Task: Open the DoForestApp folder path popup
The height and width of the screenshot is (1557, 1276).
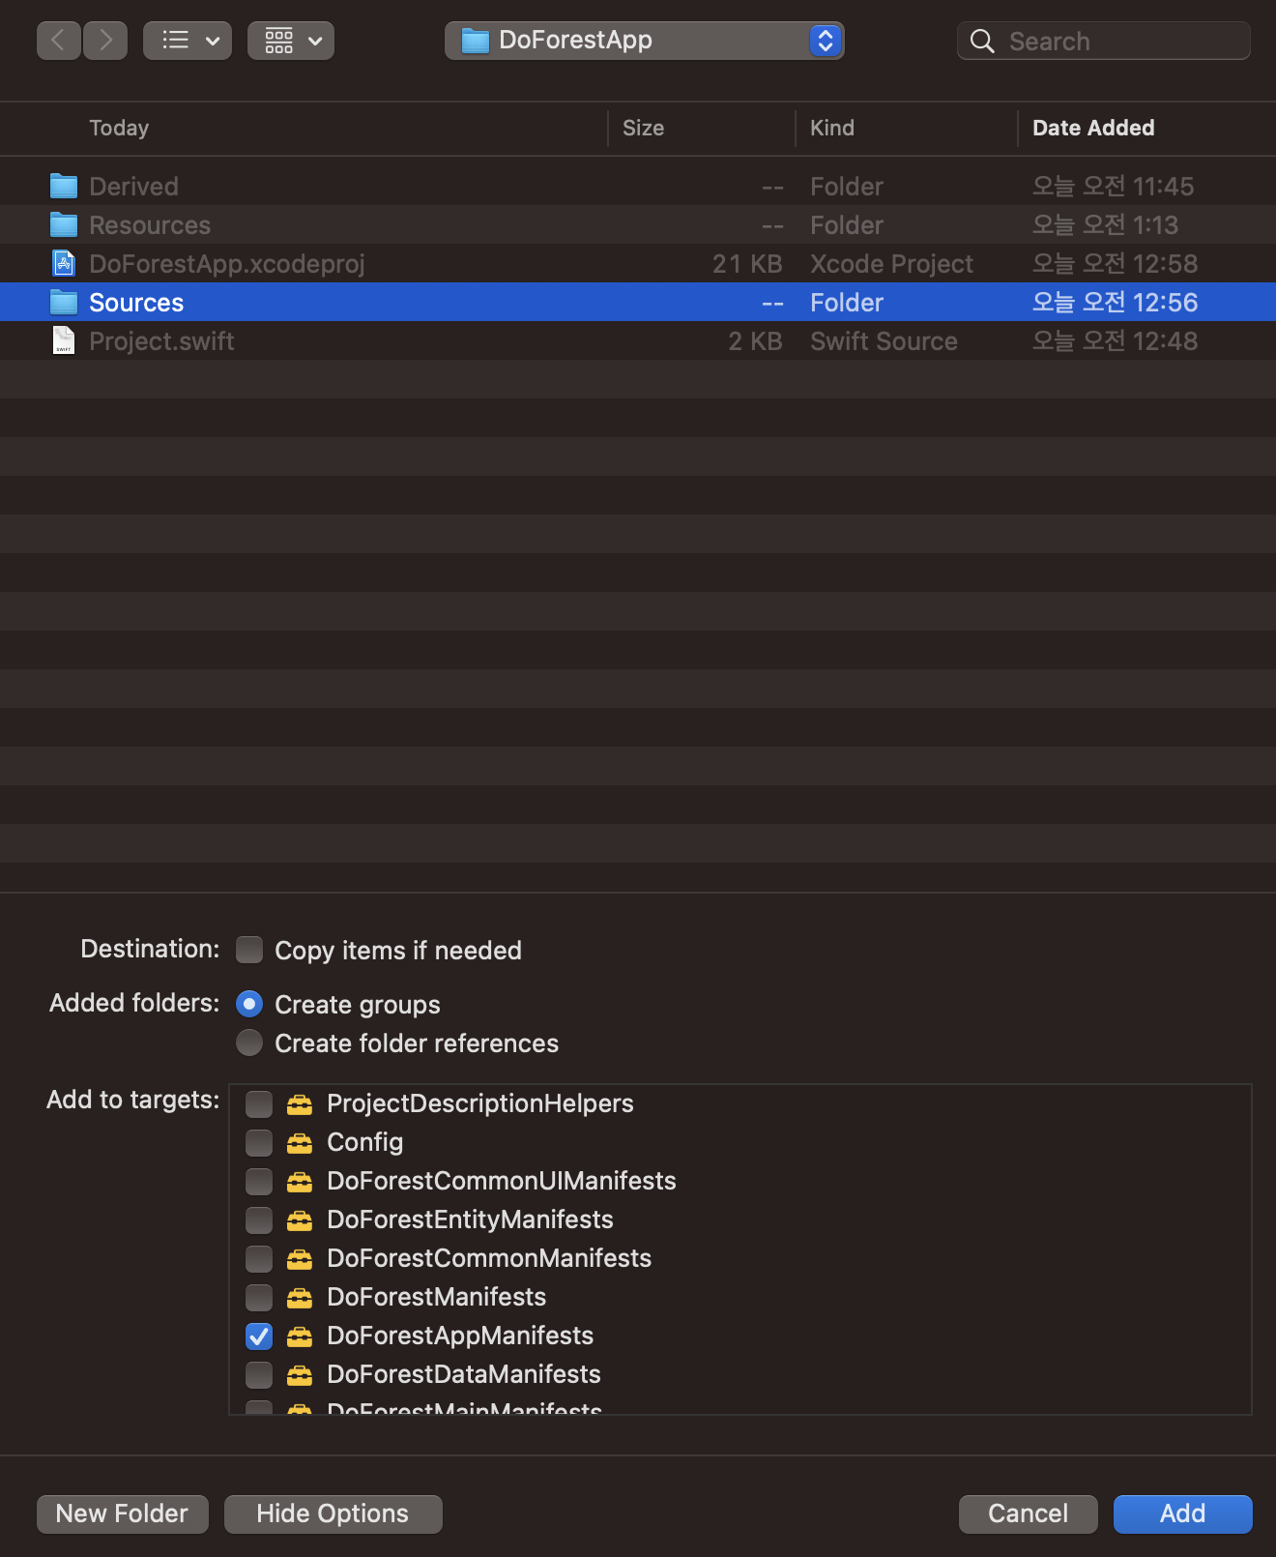Action: tap(645, 41)
